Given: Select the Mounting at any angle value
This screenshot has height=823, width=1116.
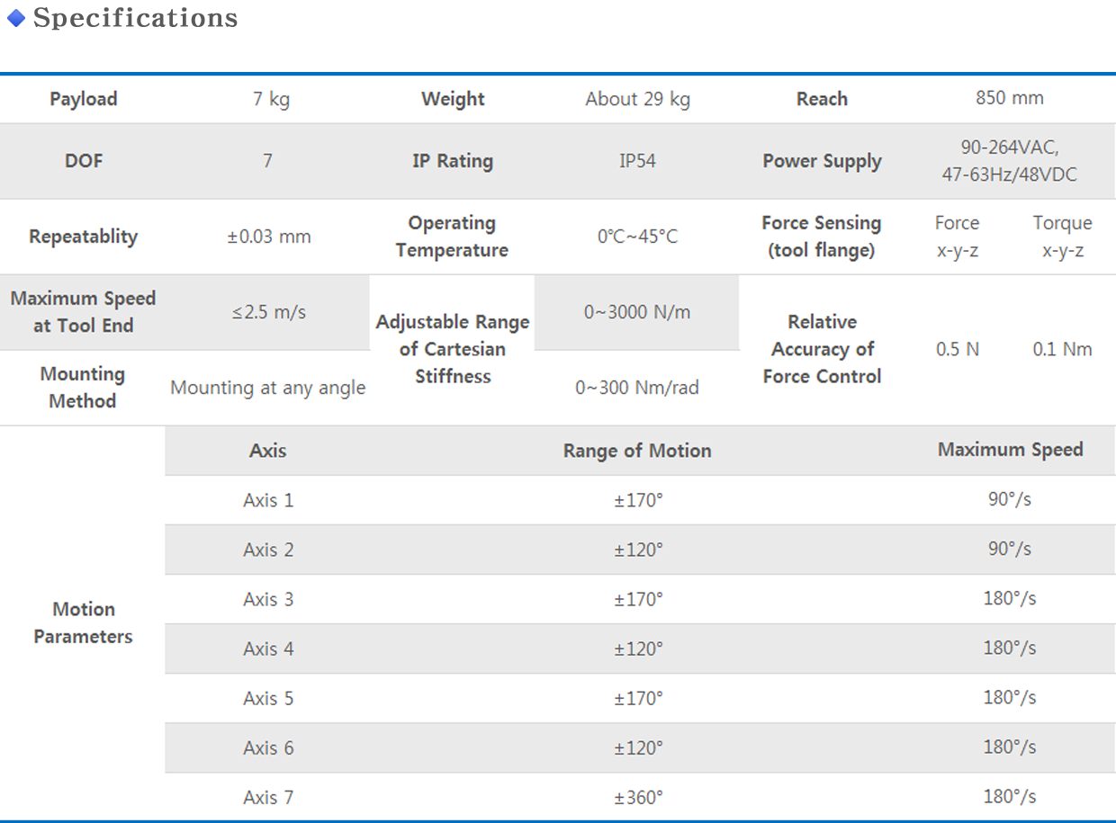Looking at the screenshot, I should click(x=268, y=388).
